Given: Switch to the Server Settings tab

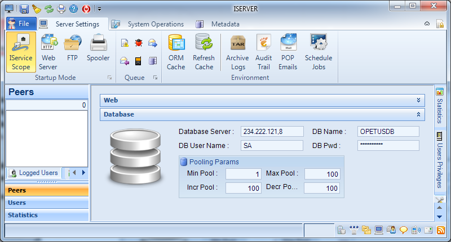Looking at the screenshot, I should click(x=73, y=24).
